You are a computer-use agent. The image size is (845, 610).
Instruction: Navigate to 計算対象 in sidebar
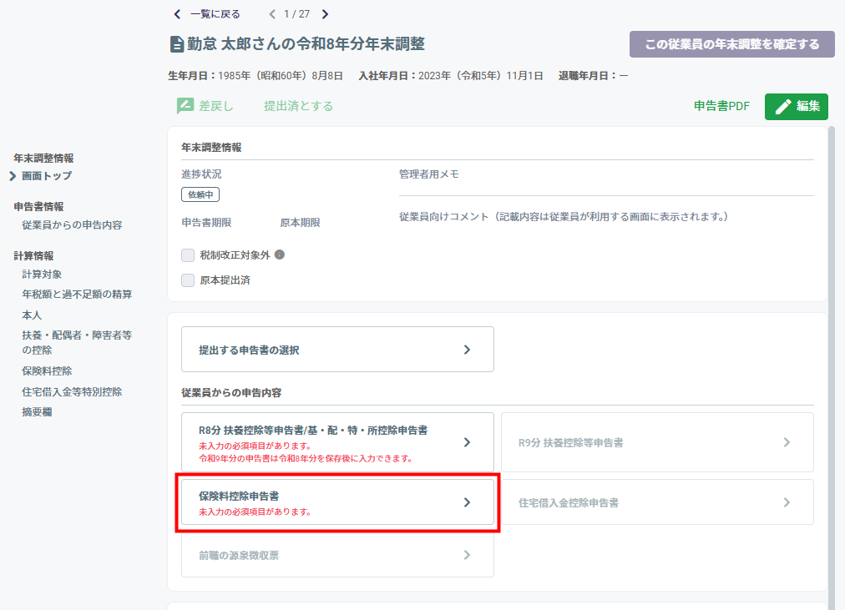[x=42, y=274]
